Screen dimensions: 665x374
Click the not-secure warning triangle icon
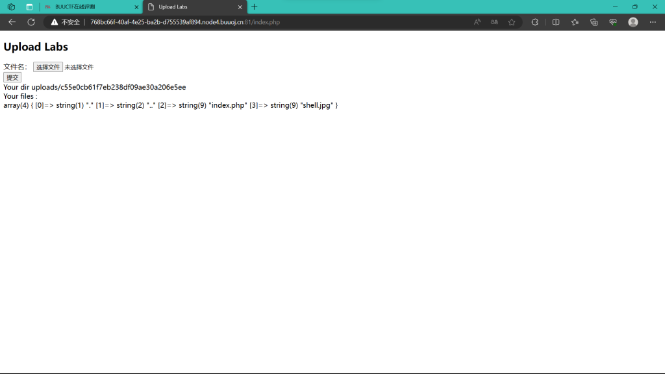pos(55,22)
